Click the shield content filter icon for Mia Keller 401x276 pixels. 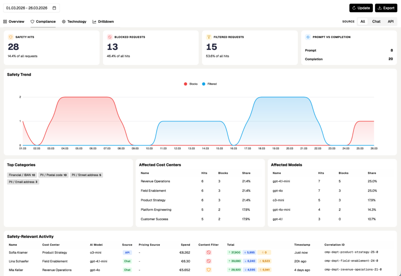click(x=208, y=270)
